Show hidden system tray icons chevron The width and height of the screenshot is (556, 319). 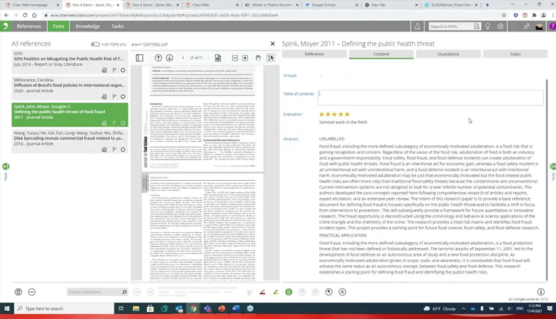463,309
